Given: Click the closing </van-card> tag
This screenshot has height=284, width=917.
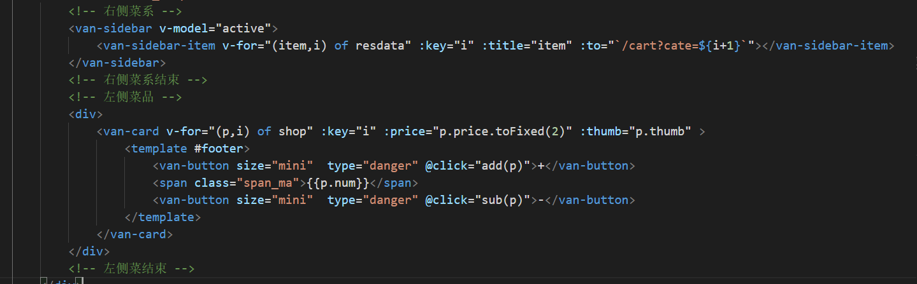Looking at the screenshot, I should [x=134, y=234].
